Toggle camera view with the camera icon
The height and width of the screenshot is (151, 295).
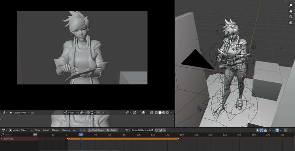point(291,17)
